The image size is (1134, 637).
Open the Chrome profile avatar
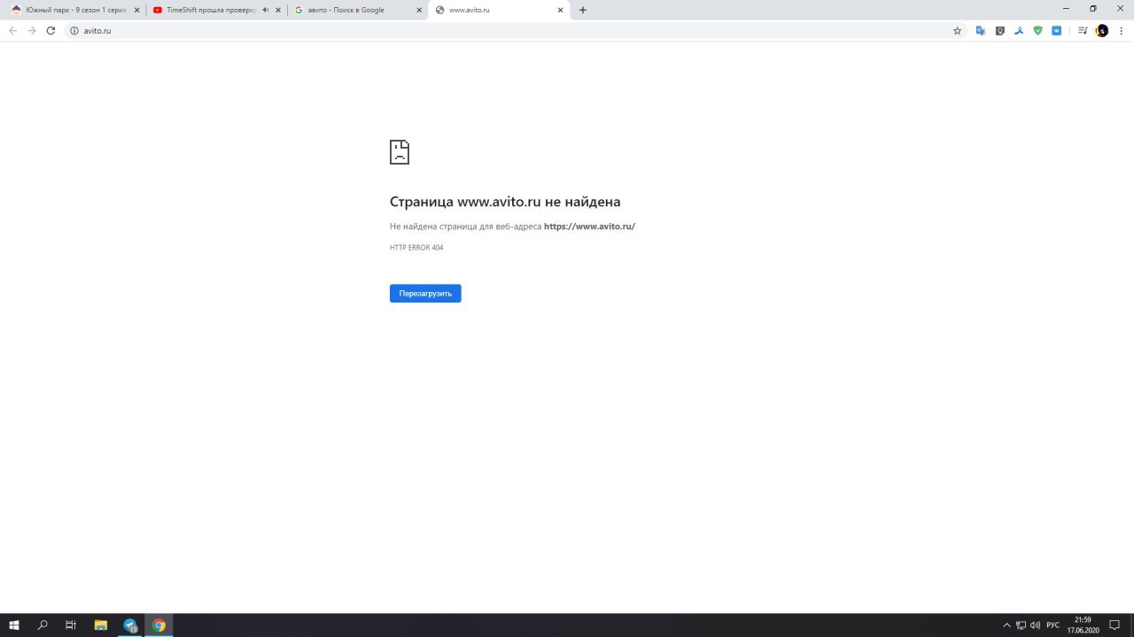tap(1102, 30)
